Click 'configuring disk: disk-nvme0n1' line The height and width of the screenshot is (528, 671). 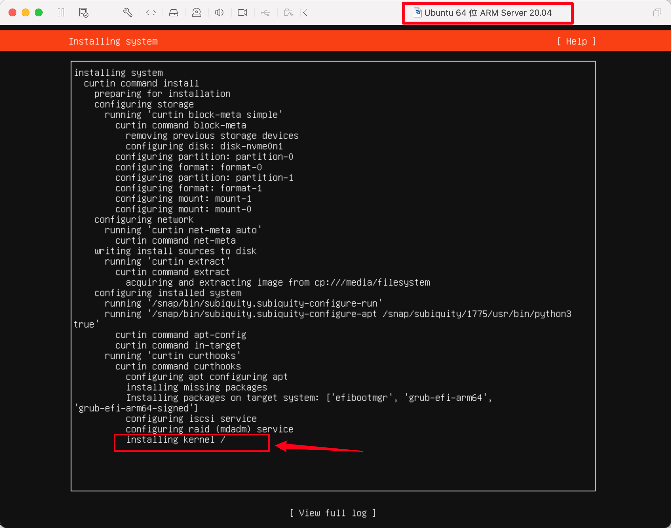204,146
